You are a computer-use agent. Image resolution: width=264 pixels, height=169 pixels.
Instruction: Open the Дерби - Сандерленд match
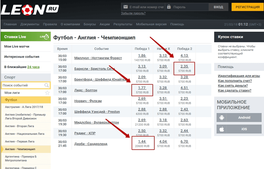(91, 144)
